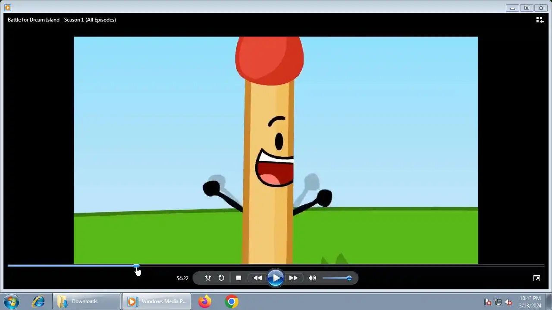Image resolution: width=552 pixels, height=310 pixels.
Task: Select Windows Media Player taskbar button
Action: click(157, 301)
